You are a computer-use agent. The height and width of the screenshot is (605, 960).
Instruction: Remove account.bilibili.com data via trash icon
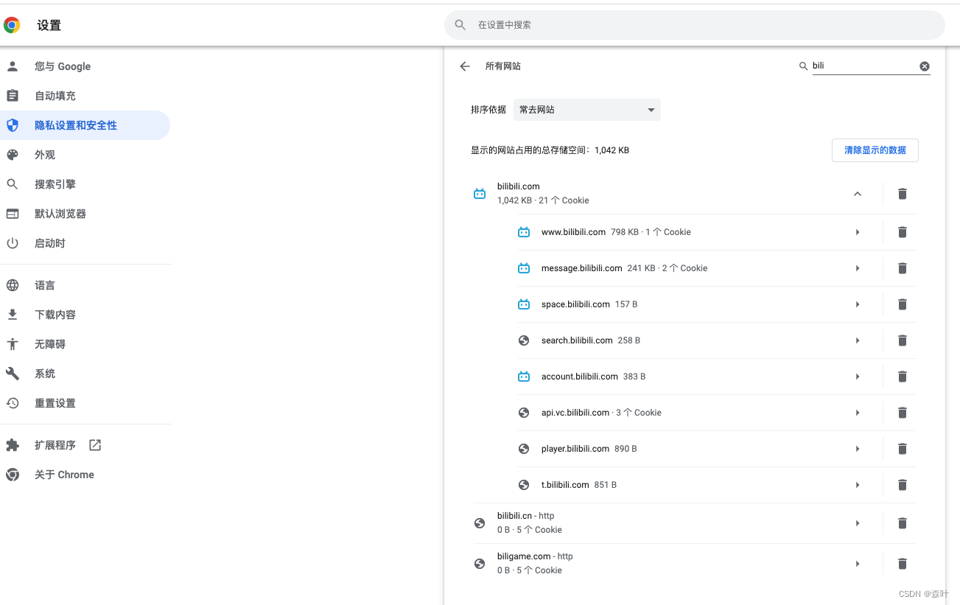coord(902,377)
